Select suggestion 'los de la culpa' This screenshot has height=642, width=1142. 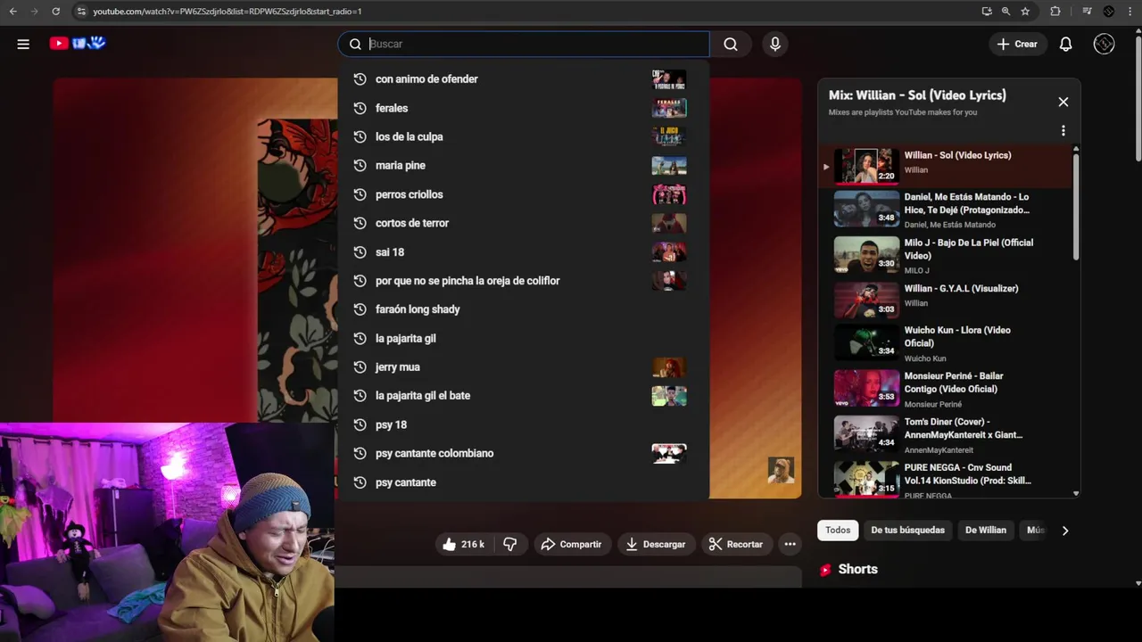click(x=524, y=136)
